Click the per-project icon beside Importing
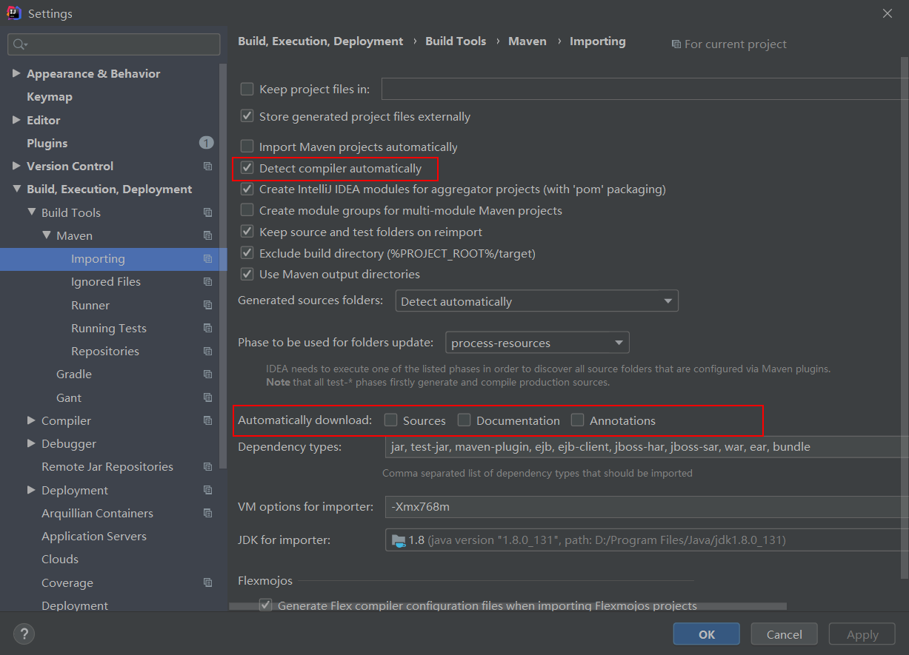The image size is (909, 655). (207, 259)
